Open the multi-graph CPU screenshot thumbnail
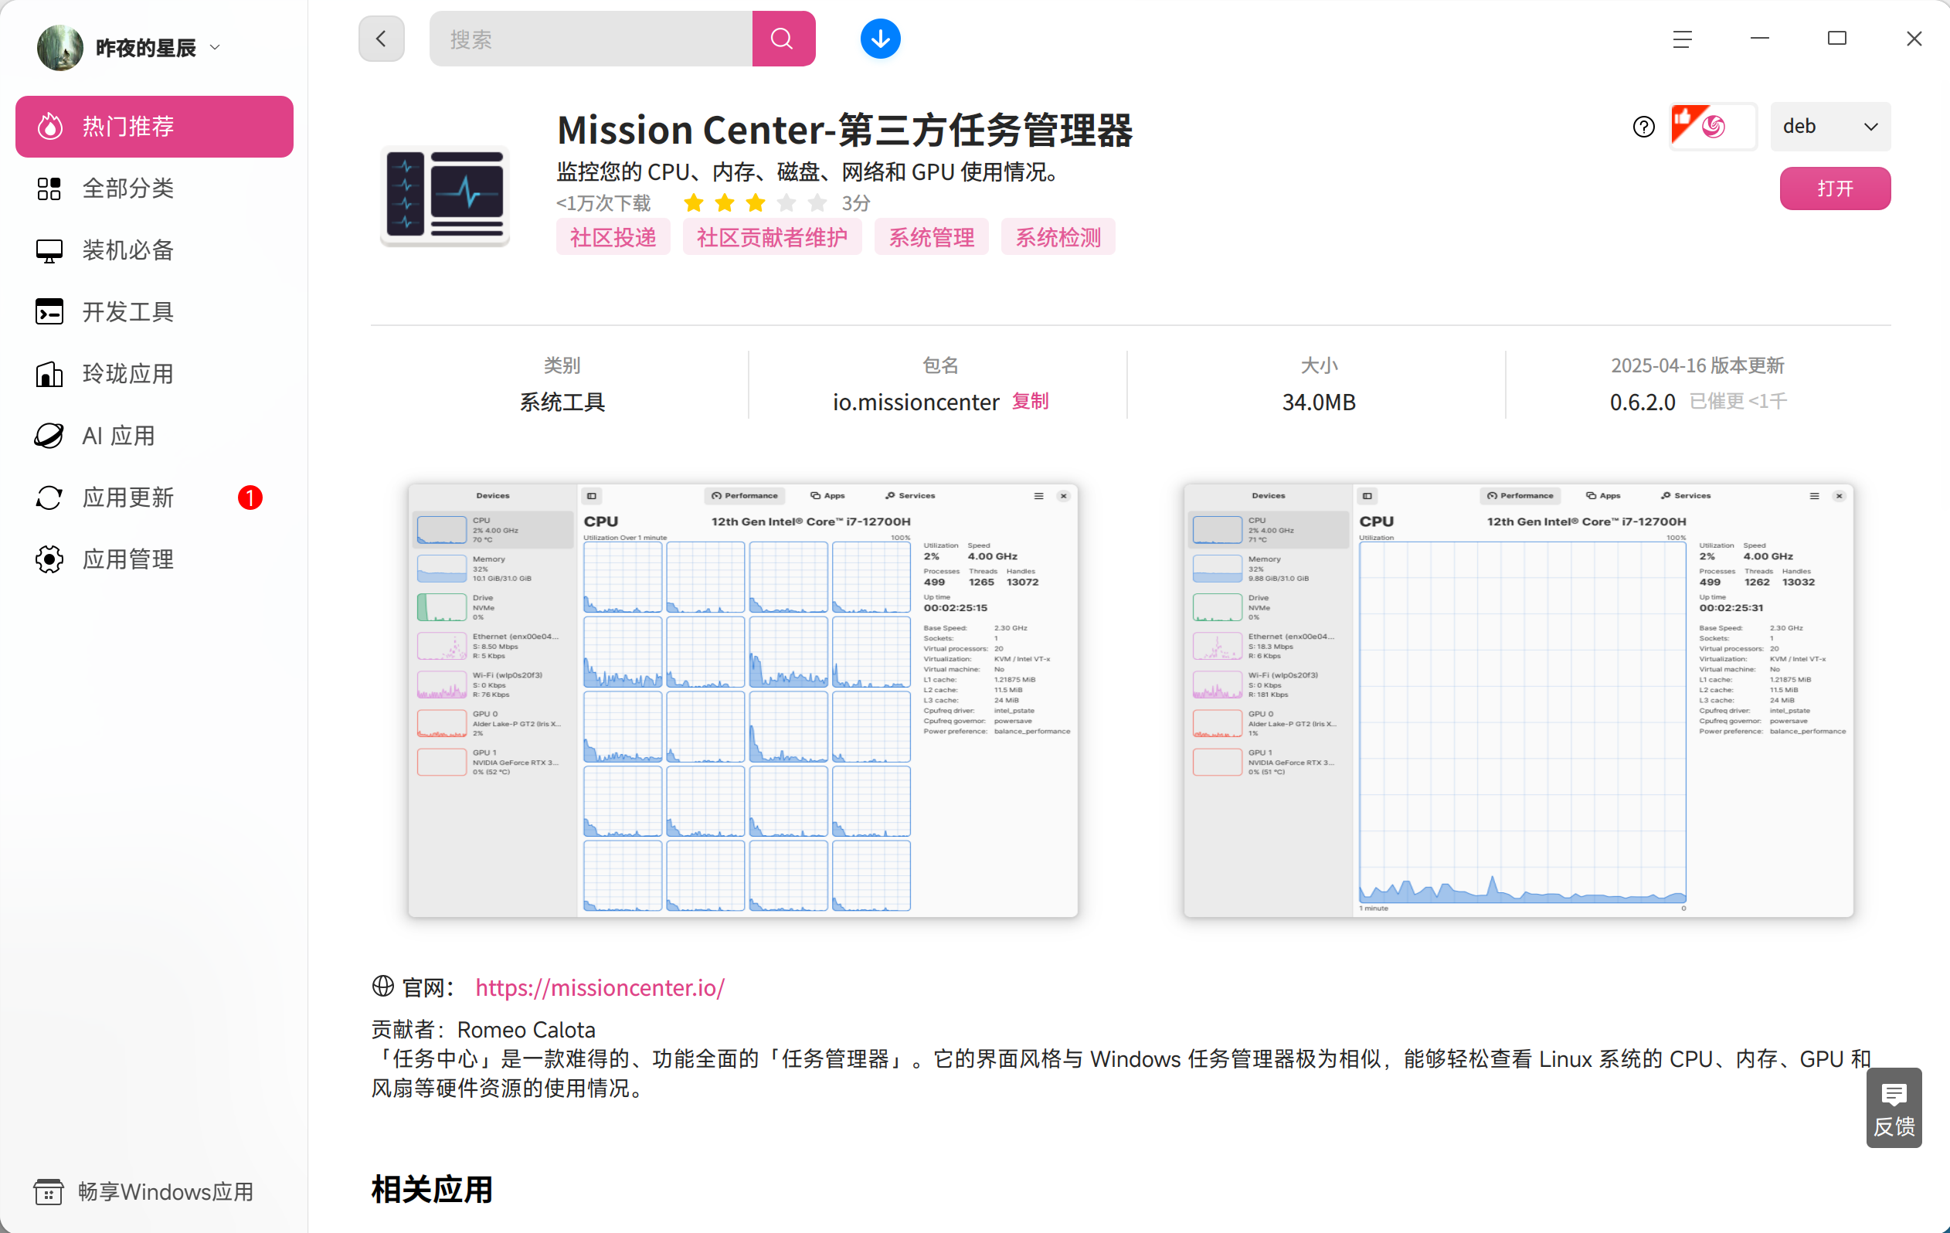Image resolution: width=1950 pixels, height=1233 pixels. (742, 700)
